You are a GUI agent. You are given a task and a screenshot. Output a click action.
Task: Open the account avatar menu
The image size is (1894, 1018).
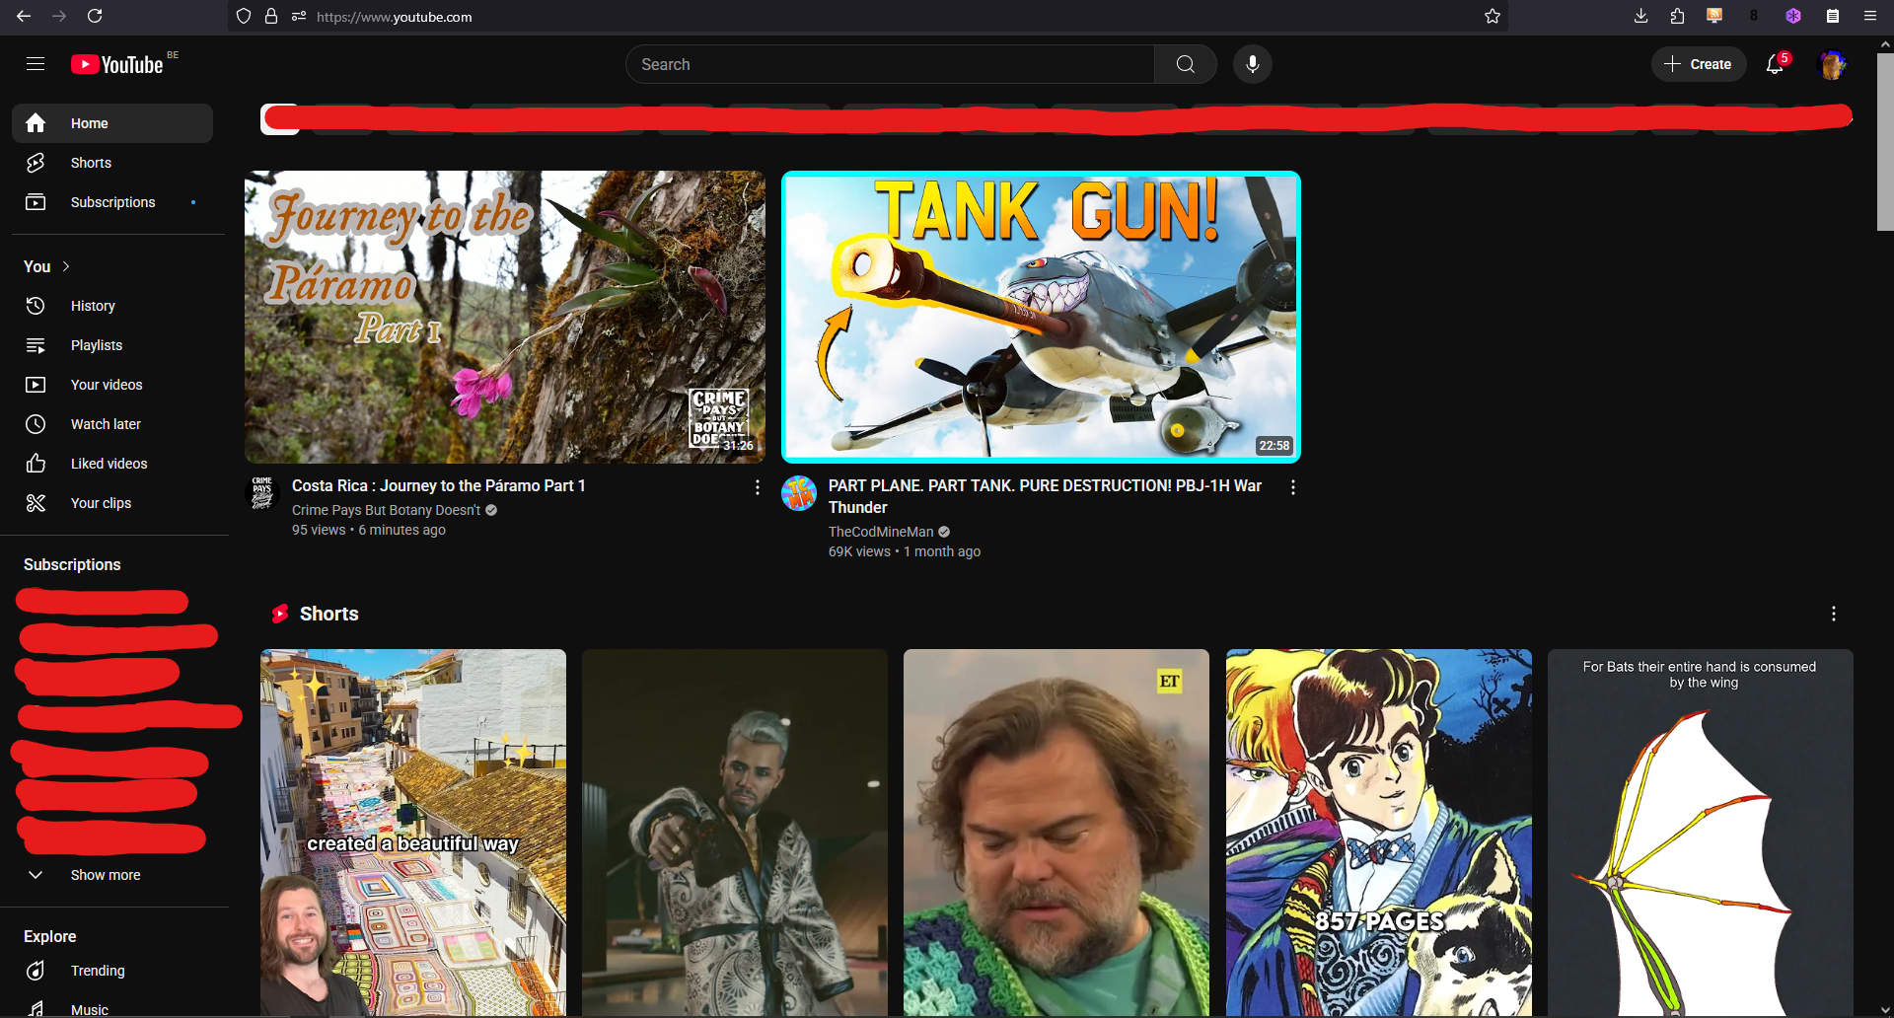pyautogui.click(x=1832, y=64)
